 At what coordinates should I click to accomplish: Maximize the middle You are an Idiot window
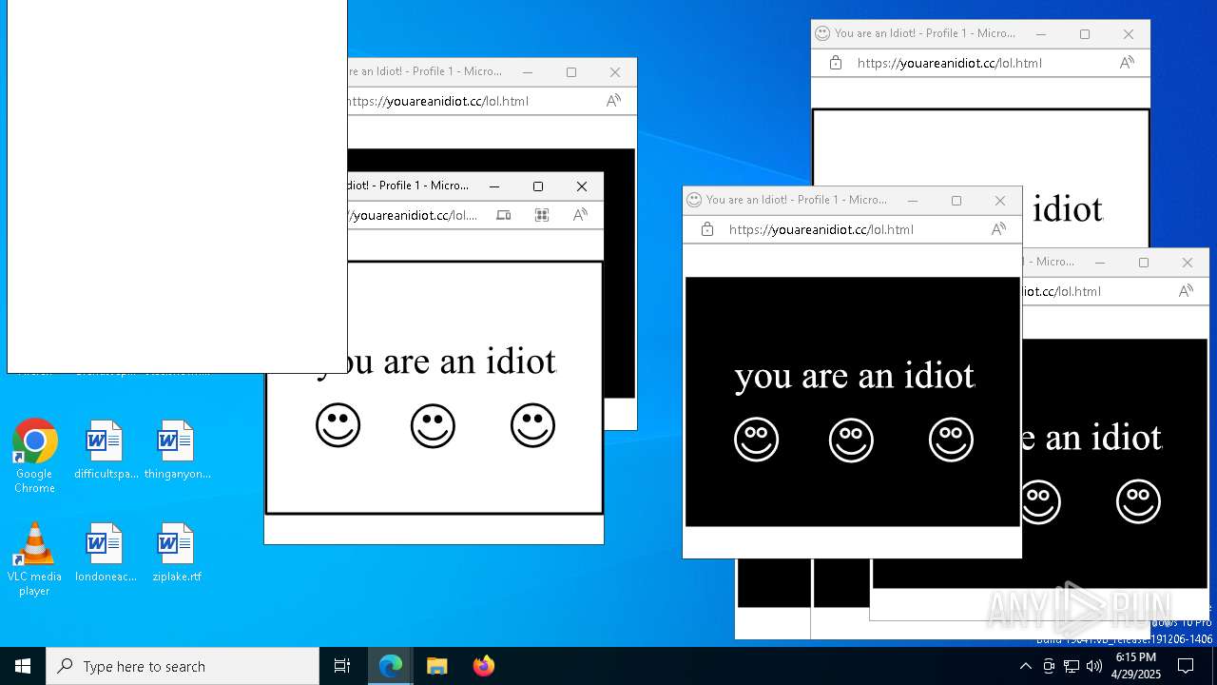coord(956,201)
